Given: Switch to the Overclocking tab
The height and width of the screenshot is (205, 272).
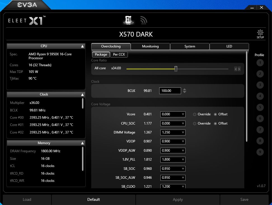Looking at the screenshot, I should point(111,46).
